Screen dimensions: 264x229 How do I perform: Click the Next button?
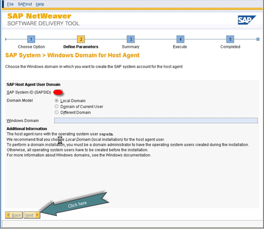click(x=32, y=215)
